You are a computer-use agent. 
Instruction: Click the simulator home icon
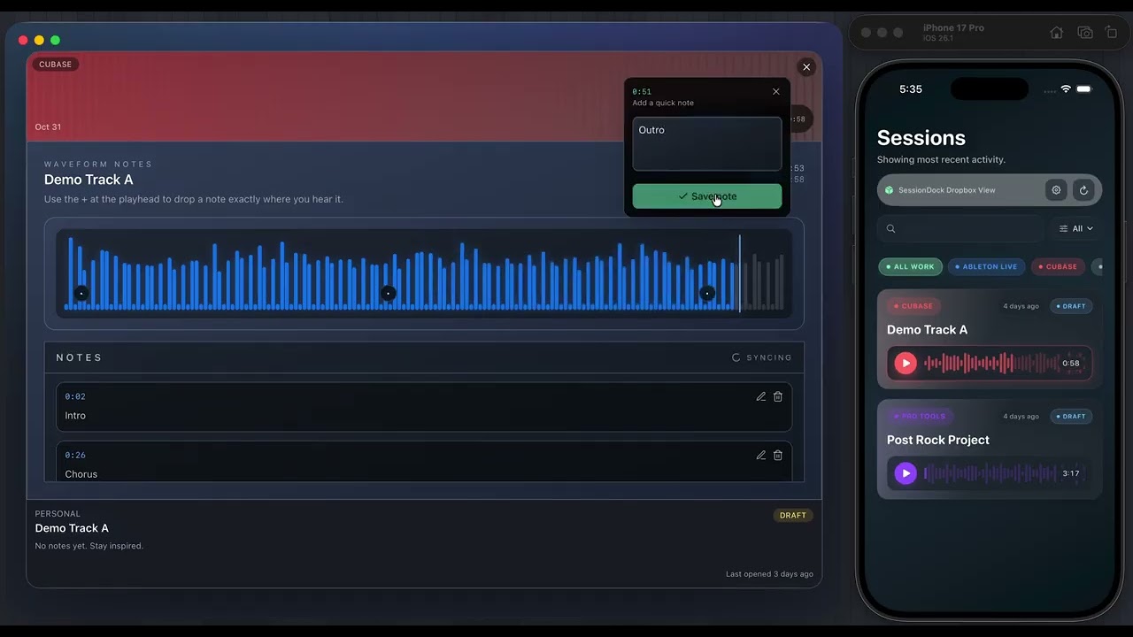click(x=1056, y=33)
